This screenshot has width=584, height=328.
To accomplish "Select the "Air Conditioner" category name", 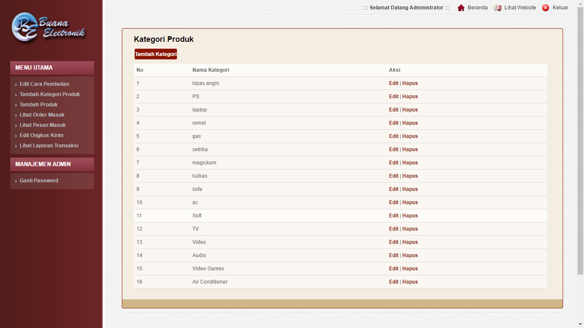I will point(210,282).
